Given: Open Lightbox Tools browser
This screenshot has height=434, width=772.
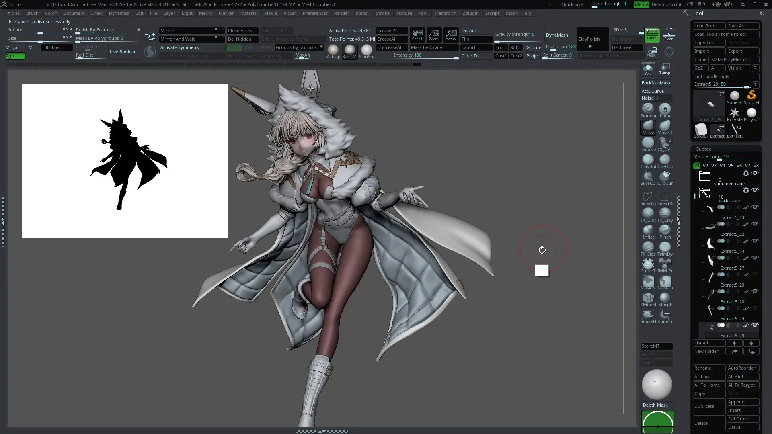Looking at the screenshot, I should coord(726,76).
